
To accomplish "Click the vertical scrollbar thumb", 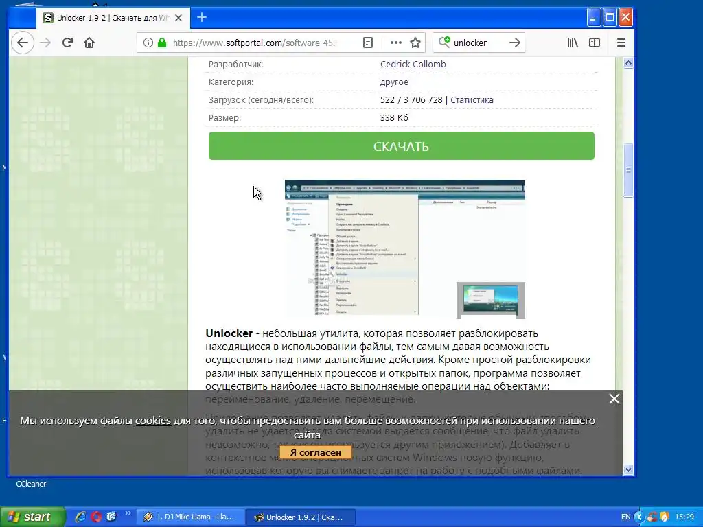I will click(629, 170).
